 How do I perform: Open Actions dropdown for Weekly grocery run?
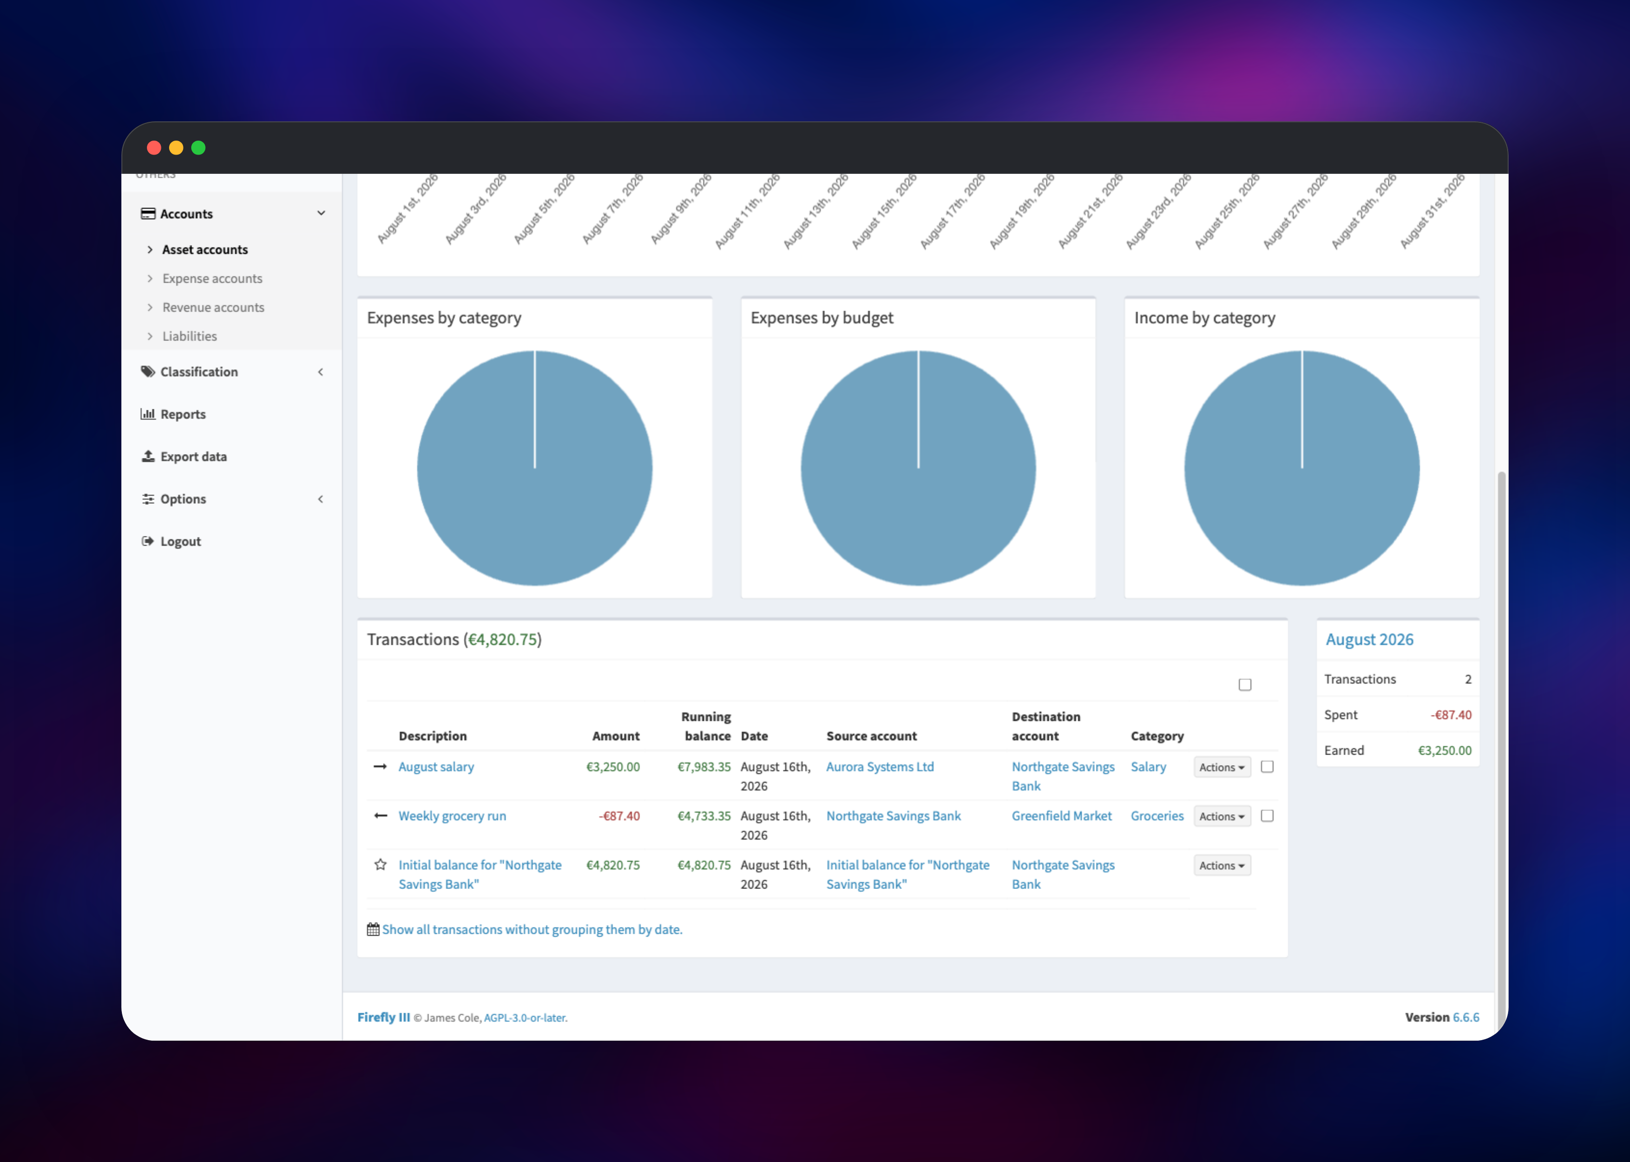tap(1222, 816)
